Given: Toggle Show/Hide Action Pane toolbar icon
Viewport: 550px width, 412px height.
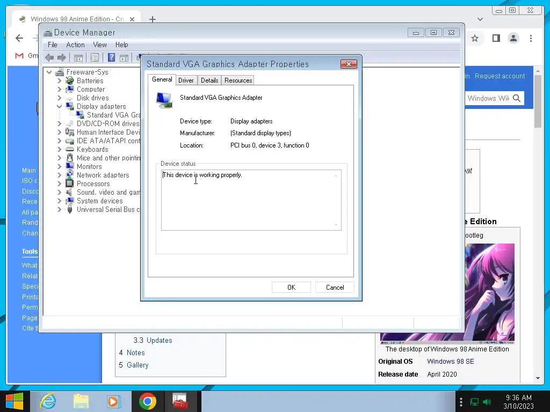Looking at the screenshot, I should [124, 57].
